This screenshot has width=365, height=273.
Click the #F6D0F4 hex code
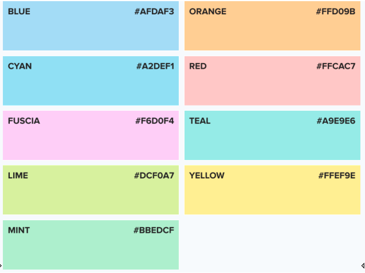(154, 121)
